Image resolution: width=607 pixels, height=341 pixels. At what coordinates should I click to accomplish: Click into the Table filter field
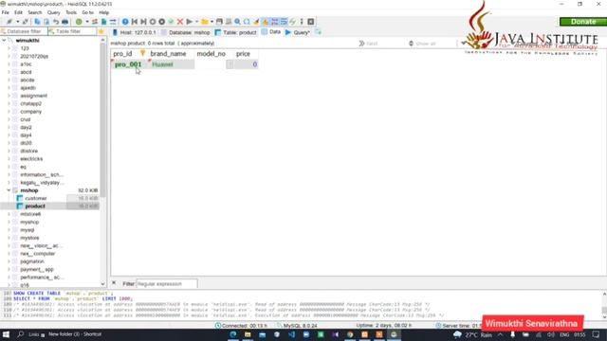(72, 31)
